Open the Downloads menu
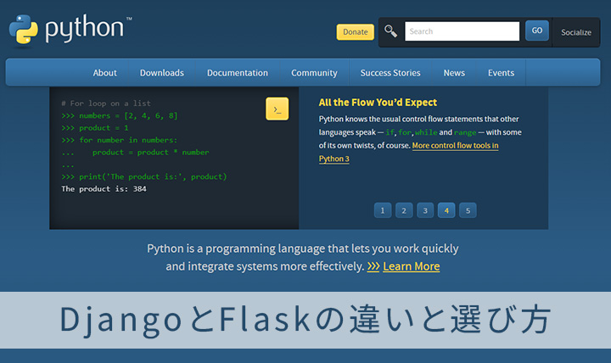 tap(161, 73)
